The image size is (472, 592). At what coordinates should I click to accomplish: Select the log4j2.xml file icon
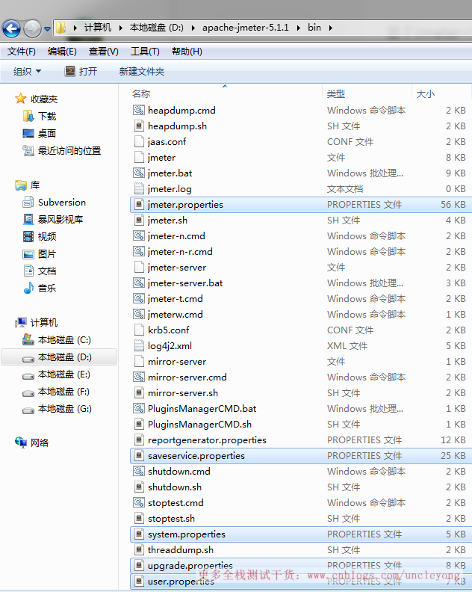139,345
